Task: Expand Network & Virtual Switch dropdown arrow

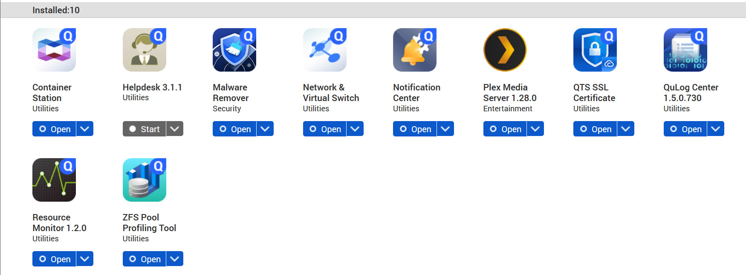Action: pyautogui.click(x=355, y=129)
